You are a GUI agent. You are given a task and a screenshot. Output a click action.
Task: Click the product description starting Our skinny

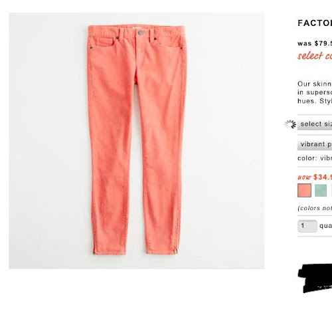tap(315, 92)
